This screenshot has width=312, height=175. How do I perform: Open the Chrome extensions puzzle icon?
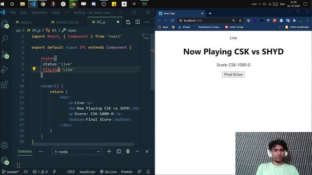point(294,20)
